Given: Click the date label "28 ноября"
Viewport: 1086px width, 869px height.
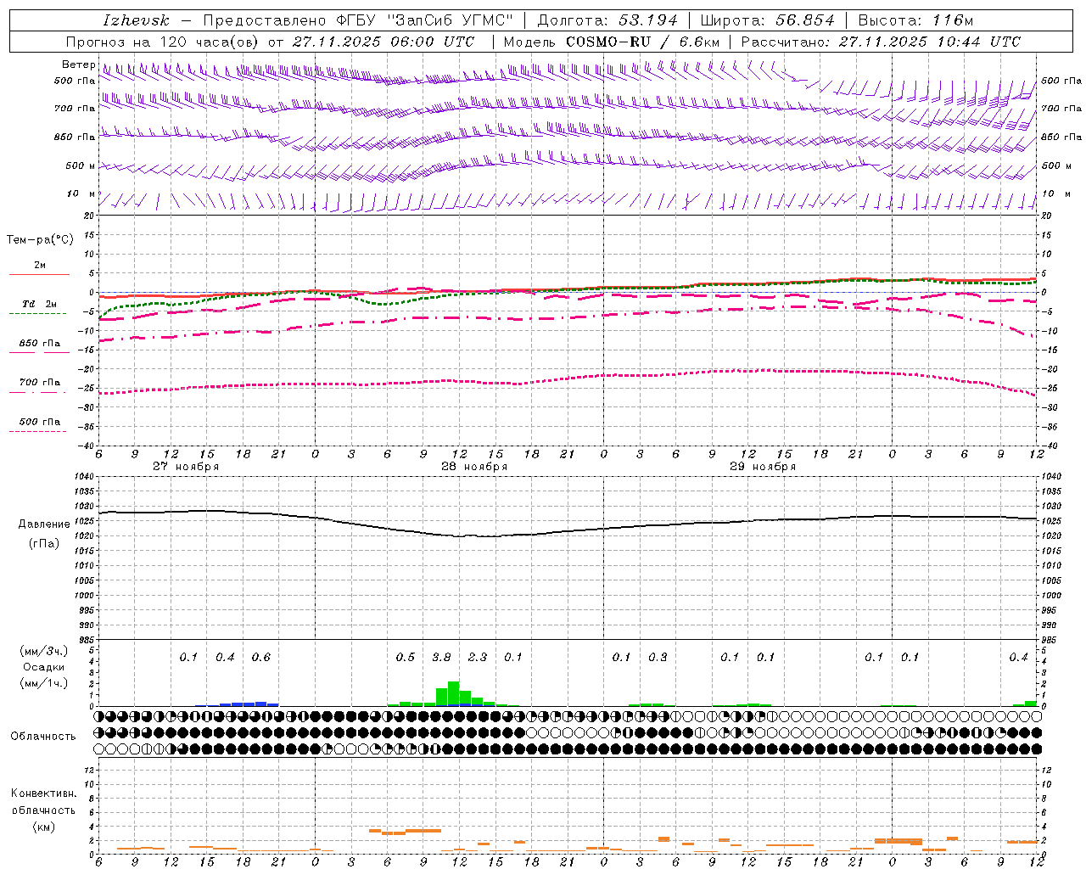Looking at the screenshot, I should [474, 466].
